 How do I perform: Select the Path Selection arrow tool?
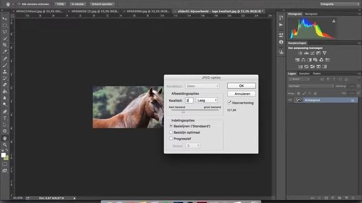[5, 125]
